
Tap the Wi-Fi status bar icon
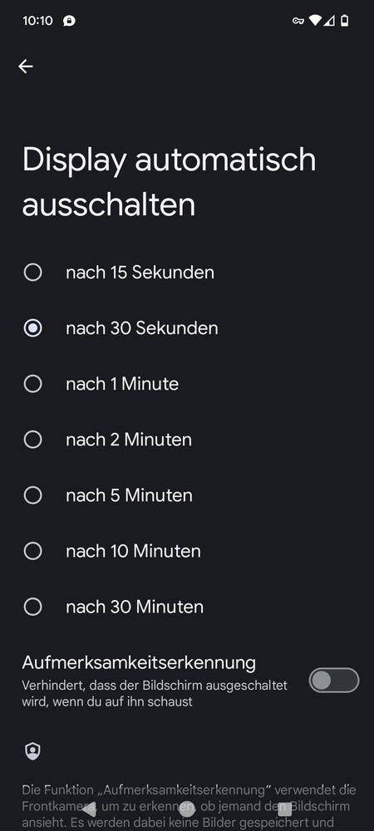[x=315, y=21]
